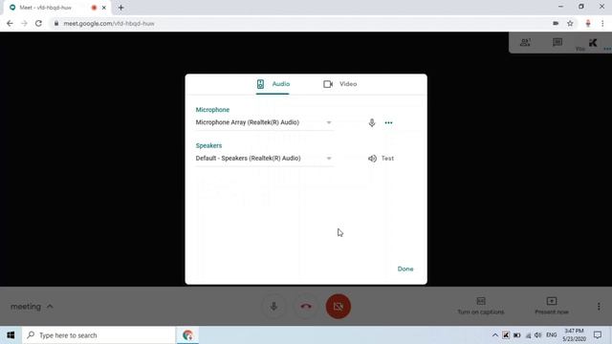This screenshot has height=344, width=612.
Task: Click Present now
Action: pyautogui.click(x=552, y=306)
